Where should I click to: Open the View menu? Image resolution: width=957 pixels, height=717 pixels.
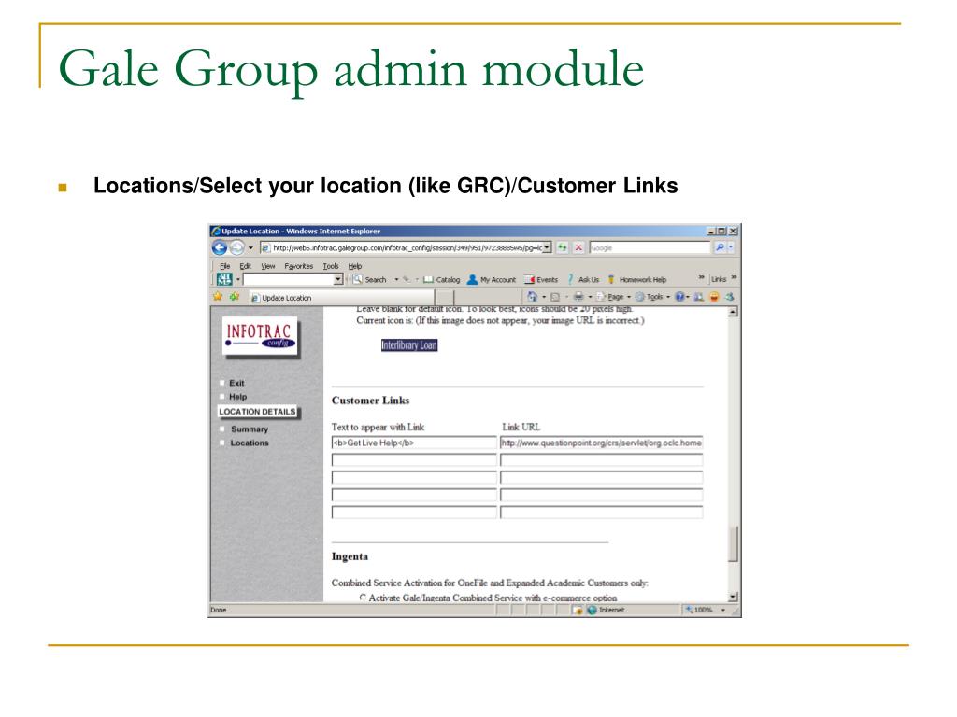pos(268,266)
